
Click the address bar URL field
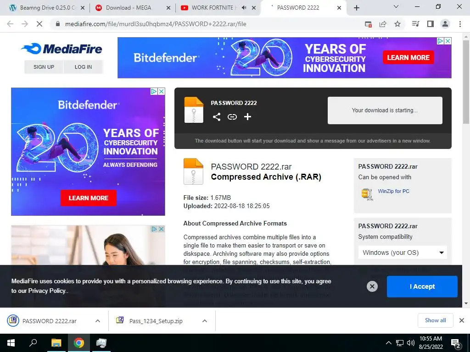(207, 24)
